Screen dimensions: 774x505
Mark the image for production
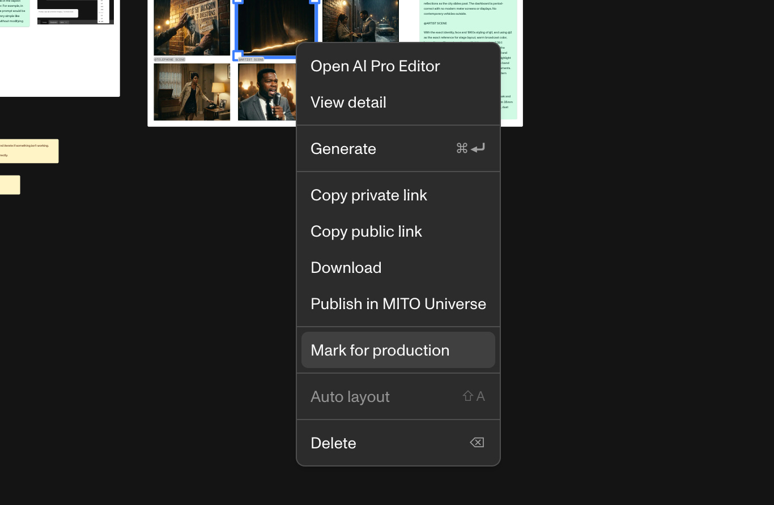coord(398,350)
